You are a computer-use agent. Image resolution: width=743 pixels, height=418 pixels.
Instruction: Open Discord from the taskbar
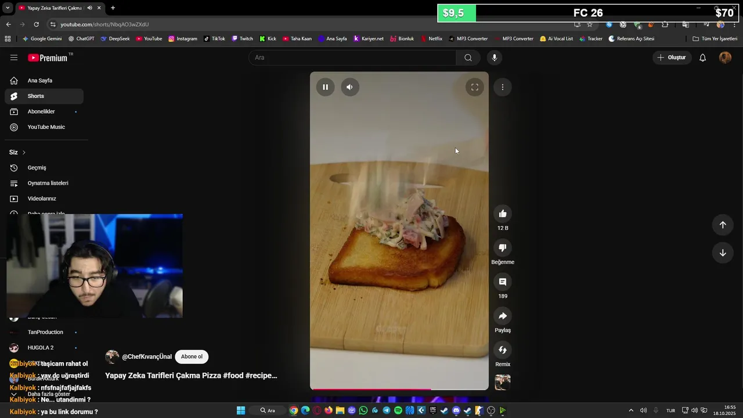tap(456, 410)
